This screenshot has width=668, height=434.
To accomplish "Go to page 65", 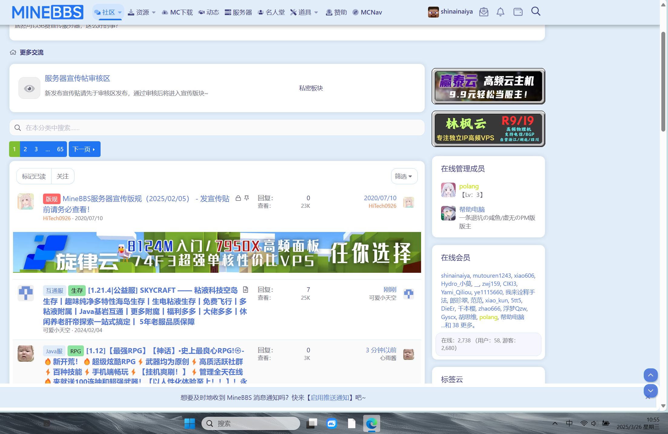I will pos(60,149).
